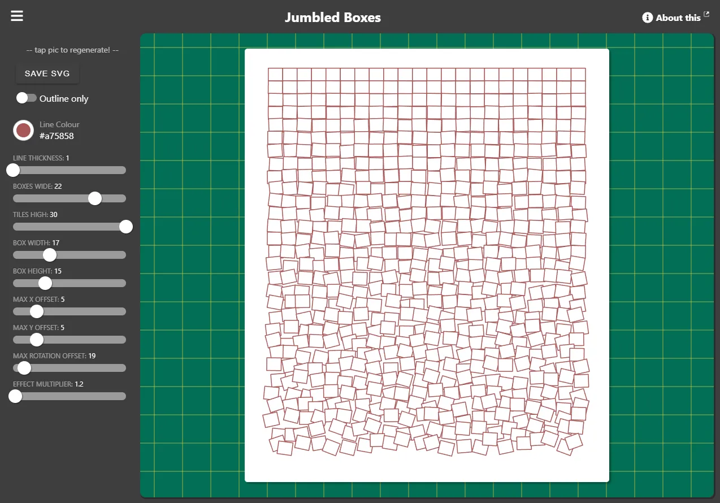Click the Box Height slider handle
Image resolution: width=720 pixels, height=503 pixels.
[45, 283]
